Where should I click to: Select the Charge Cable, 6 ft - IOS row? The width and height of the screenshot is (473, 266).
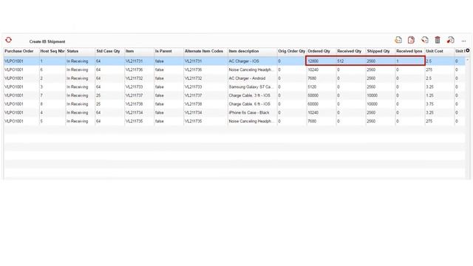[234, 104]
